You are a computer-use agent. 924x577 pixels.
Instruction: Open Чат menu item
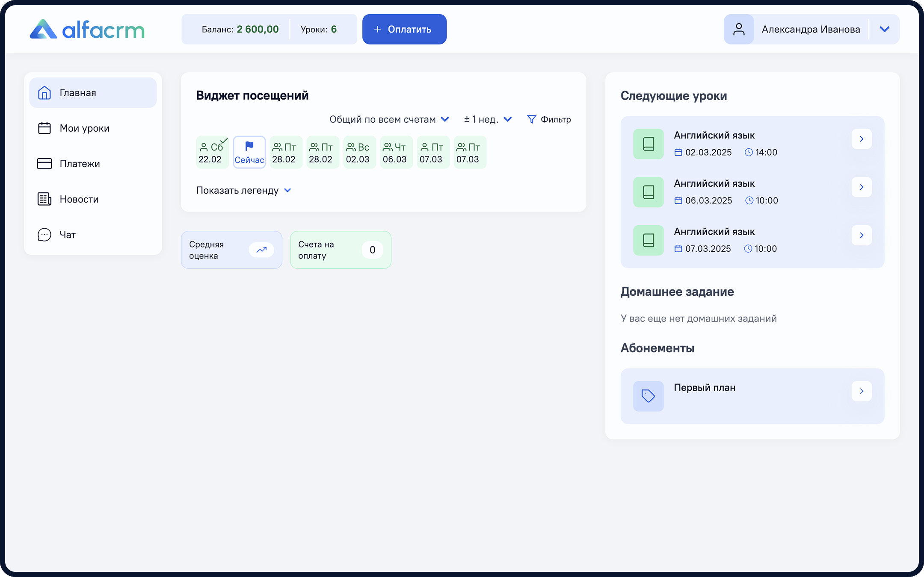[93, 235]
